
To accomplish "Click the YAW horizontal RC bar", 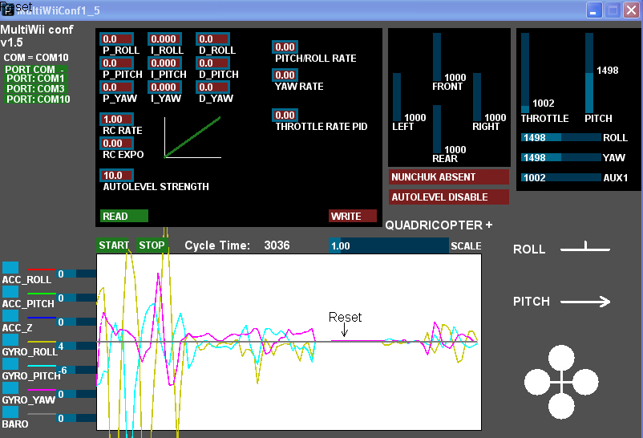I will click(561, 157).
